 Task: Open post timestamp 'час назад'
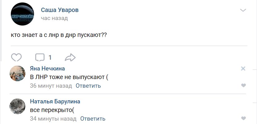coord(54,18)
